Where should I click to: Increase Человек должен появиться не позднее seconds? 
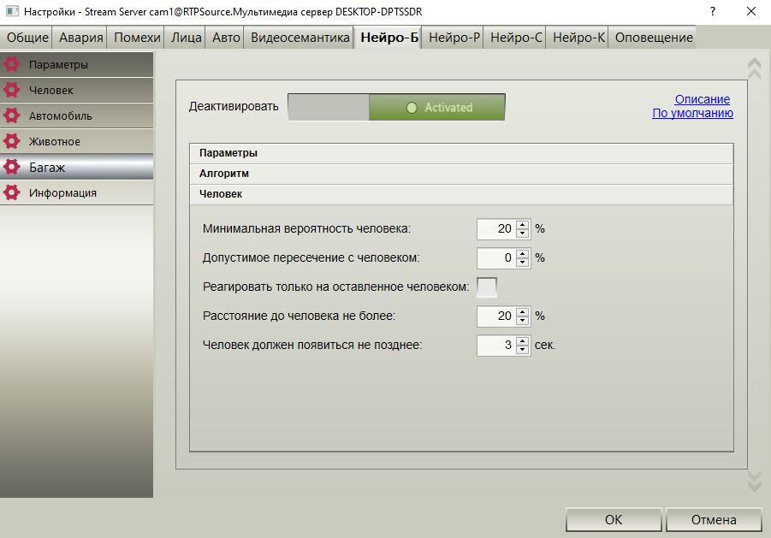tap(523, 340)
